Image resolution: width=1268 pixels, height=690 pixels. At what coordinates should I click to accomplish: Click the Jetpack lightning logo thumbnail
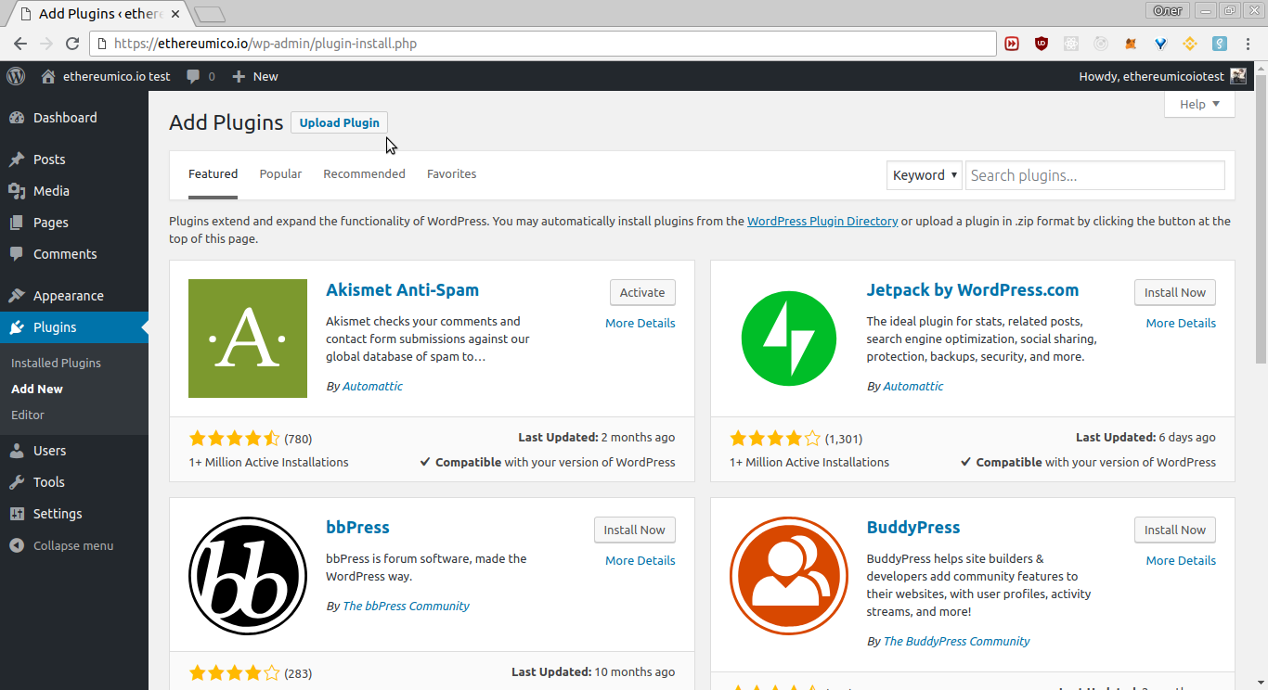tap(788, 339)
